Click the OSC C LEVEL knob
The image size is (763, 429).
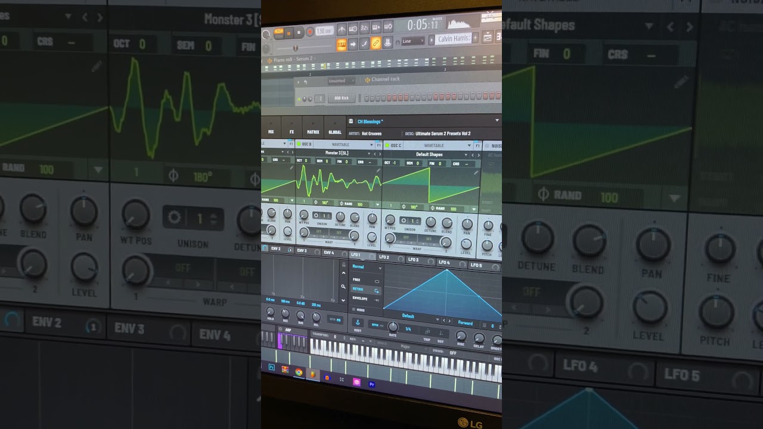[x=466, y=244]
